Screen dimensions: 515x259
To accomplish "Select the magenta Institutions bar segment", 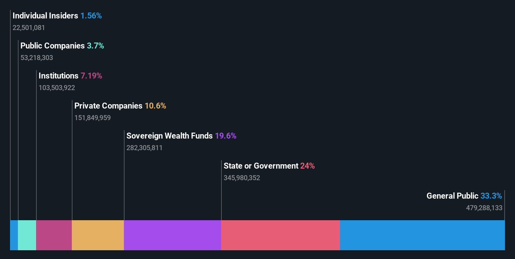I will (x=54, y=235).
